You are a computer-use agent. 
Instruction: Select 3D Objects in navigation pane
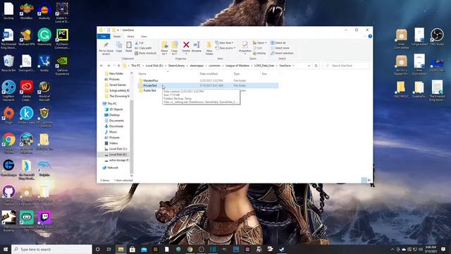116,109
